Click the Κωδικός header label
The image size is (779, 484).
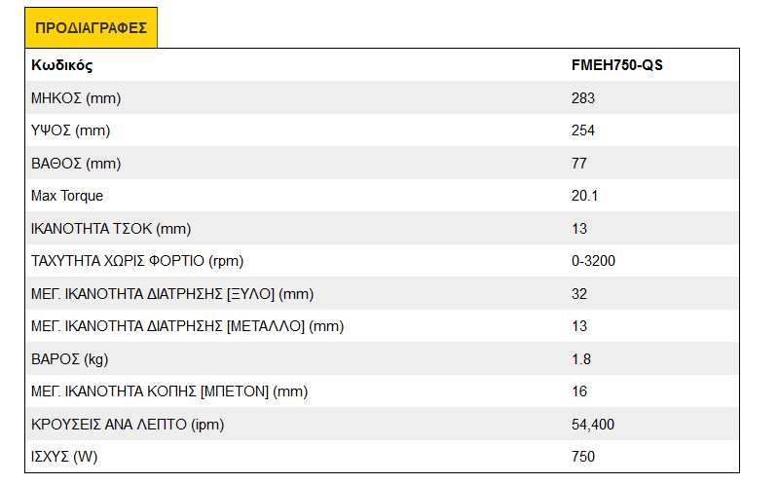pyautogui.click(x=62, y=65)
